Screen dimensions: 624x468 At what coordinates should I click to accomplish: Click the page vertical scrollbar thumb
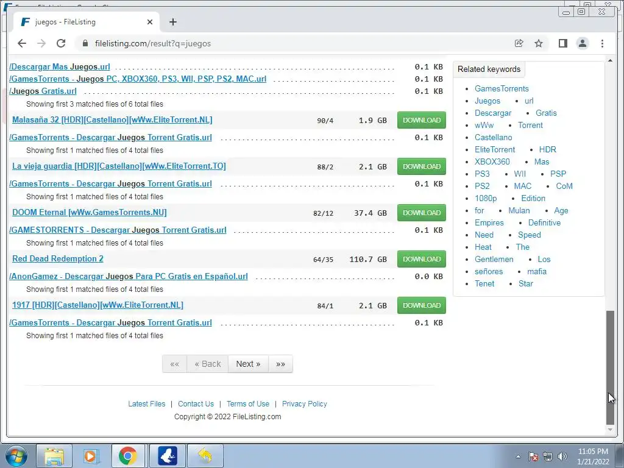tap(610, 367)
